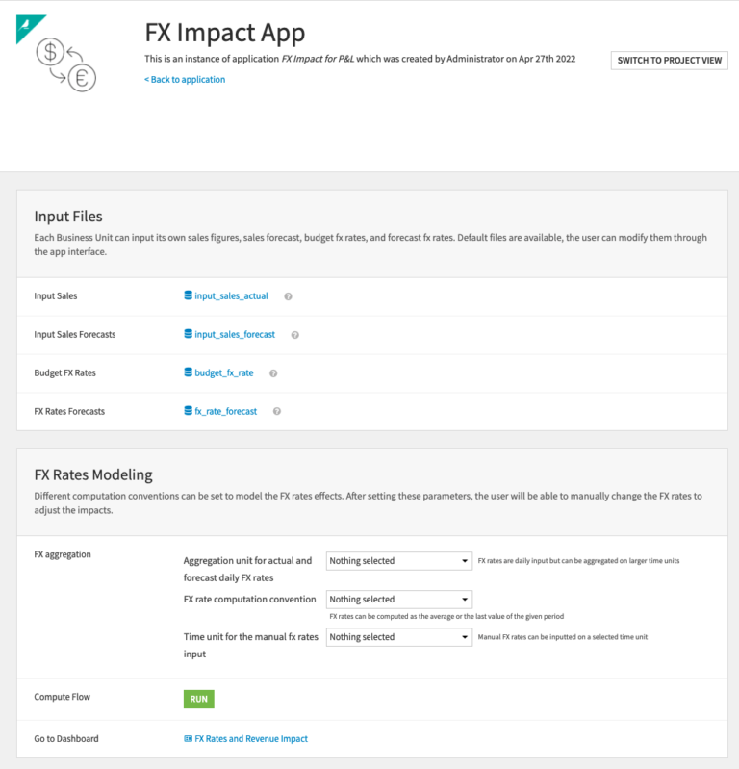Click the dataset icon before budget_fx_rate
The width and height of the screenshot is (739, 769).
pyautogui.click(x=188, y=372)
